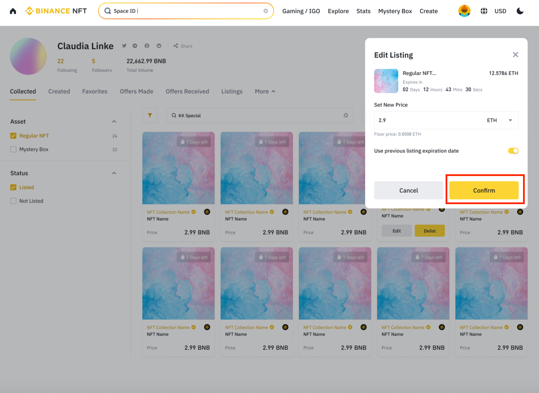539x393 pixels.
Task: Clear the KK Special search text
Action: click(x=346, y=116)
